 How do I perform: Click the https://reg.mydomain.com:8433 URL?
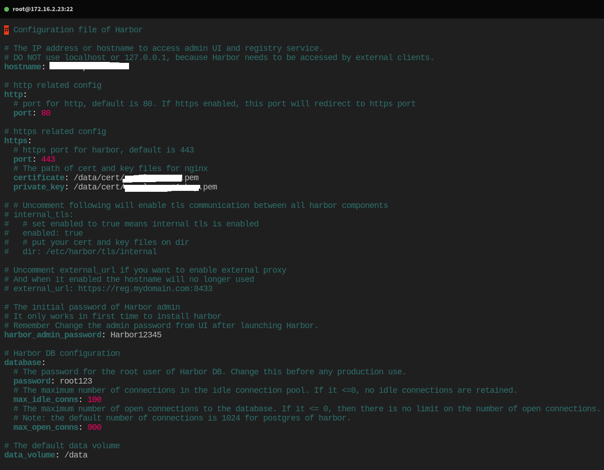[145, 289]
